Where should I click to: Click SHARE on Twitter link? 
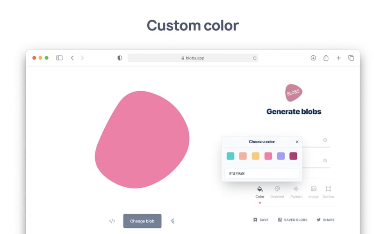pyautogui.click(x=325, y=219)
